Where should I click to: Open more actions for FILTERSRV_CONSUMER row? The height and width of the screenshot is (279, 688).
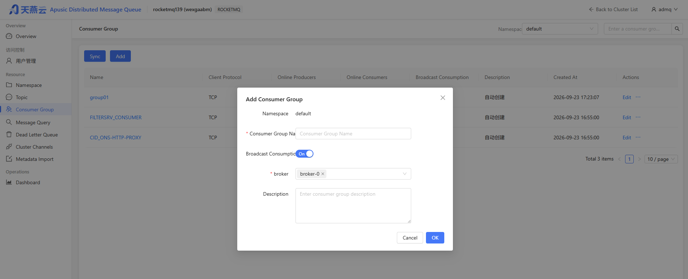pos(638,117)
